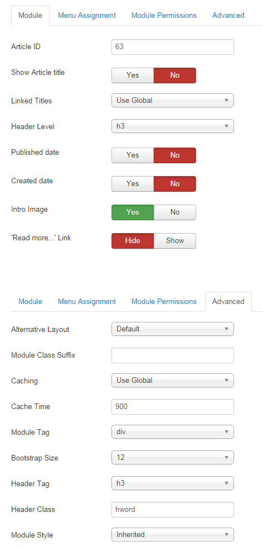This screenshot has width=263, height=546.
Task: Choose Show for 'Read more...' Link
Action: 175,241
